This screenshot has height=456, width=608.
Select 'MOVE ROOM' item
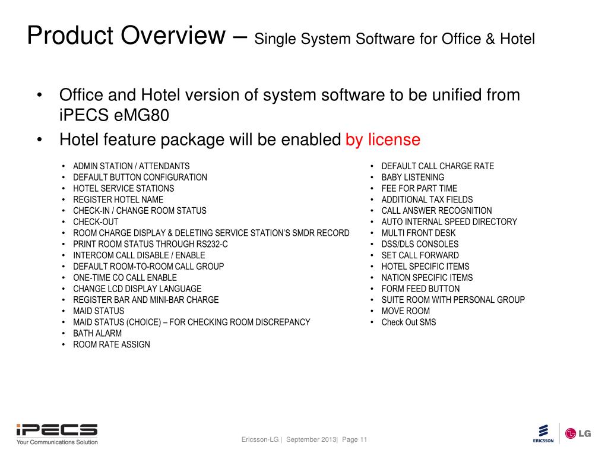pyautogui.click(x=405, y=311)
